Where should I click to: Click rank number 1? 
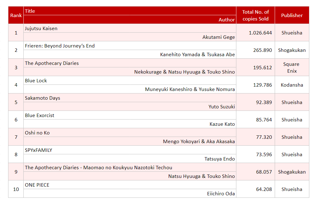(x=16, y=33)
